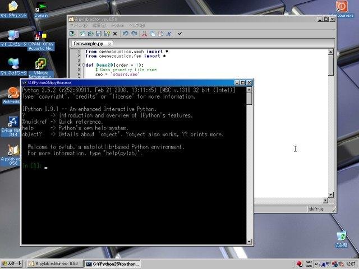
Task: Click the first toolbar icon in pylab editor
Action: [72, 34]
